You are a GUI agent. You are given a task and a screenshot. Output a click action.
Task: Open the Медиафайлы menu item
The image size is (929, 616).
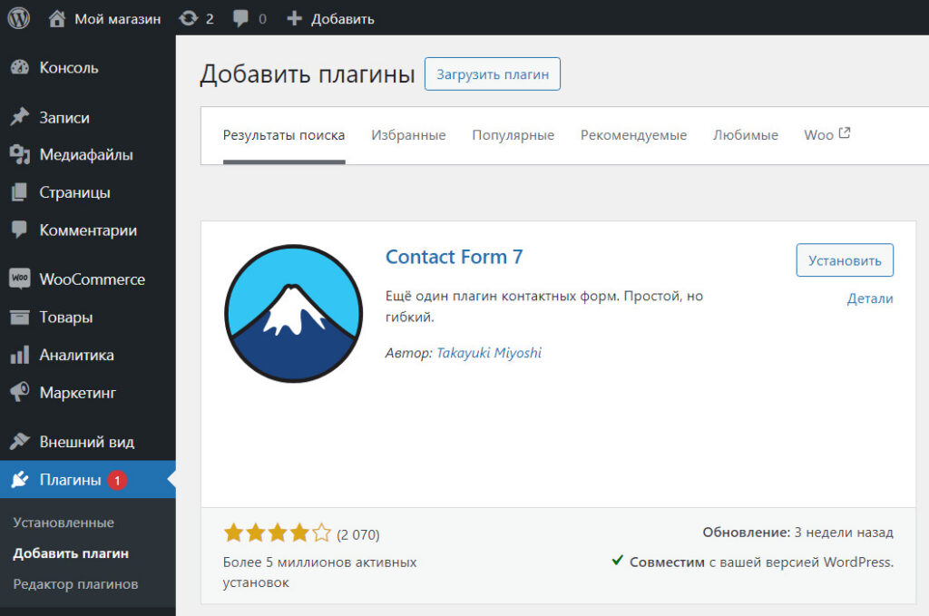click(x=88, y=154)
